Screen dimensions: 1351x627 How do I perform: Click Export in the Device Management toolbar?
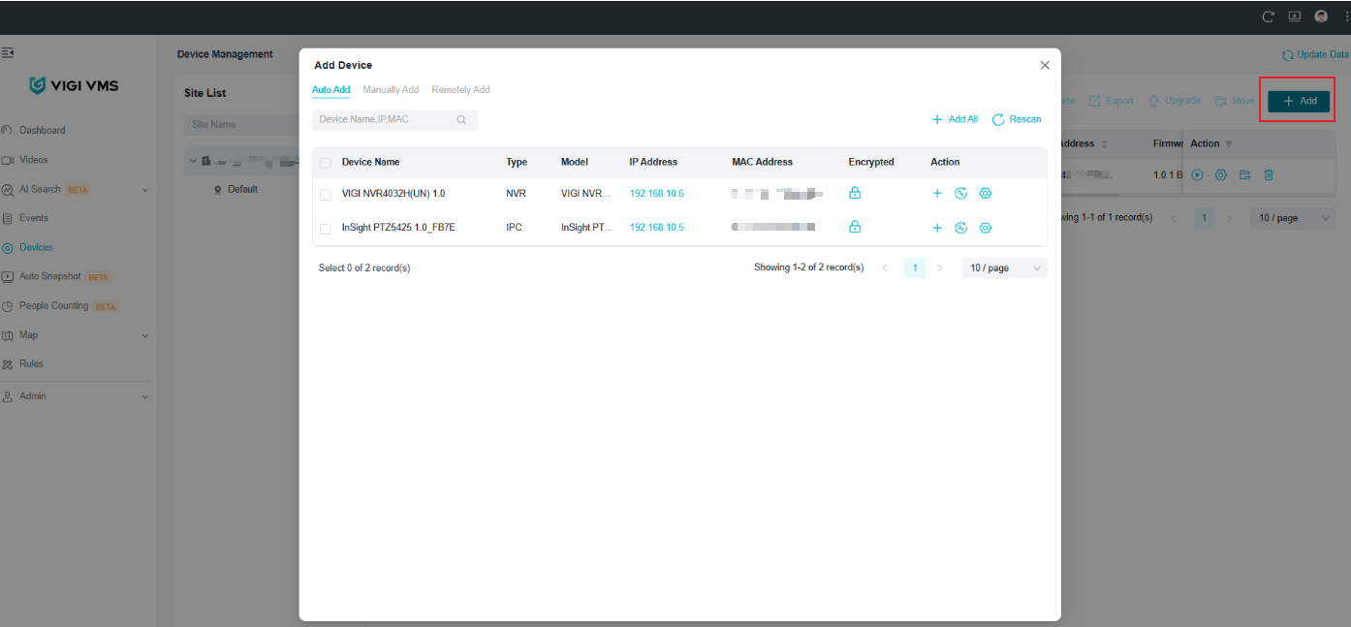point(1112,101)
